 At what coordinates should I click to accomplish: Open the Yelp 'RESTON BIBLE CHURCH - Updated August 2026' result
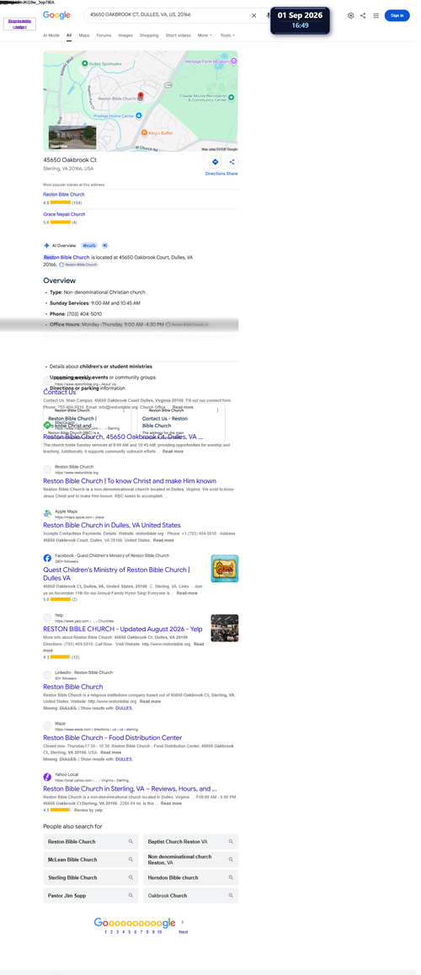coord(123,629)
